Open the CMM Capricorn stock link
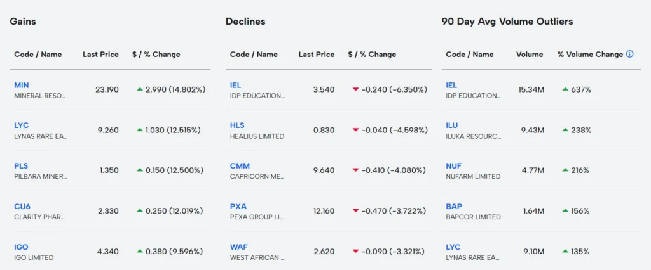Viewport: 651px width, 270px height. pos(240,166)
